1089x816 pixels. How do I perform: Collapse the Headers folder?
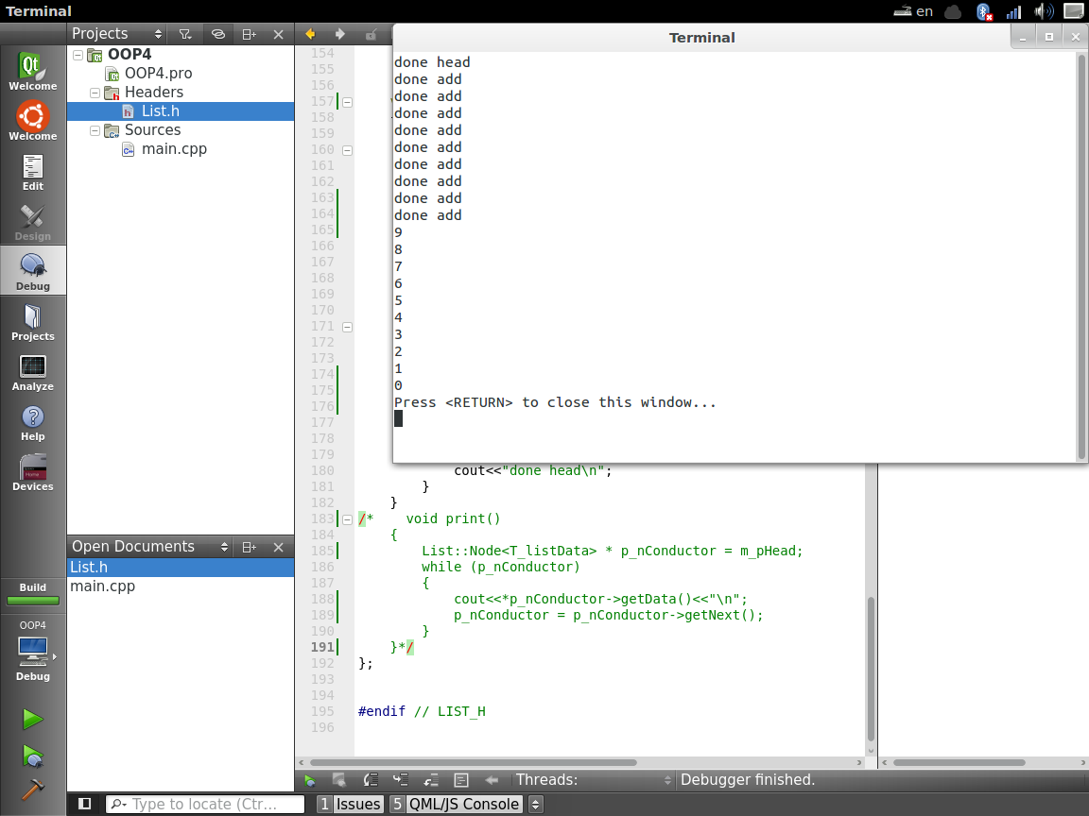95,93
